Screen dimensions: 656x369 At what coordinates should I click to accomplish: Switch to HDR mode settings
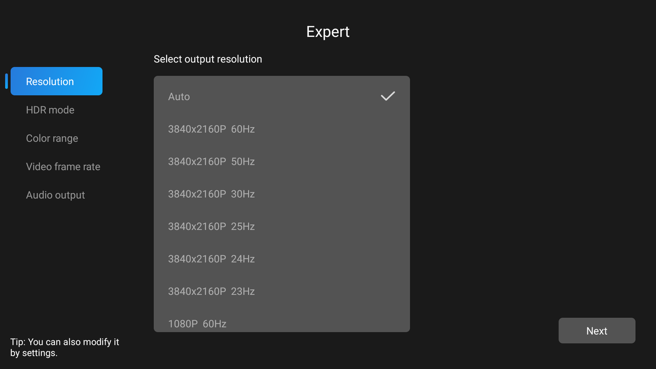click(x=50, y=110)
